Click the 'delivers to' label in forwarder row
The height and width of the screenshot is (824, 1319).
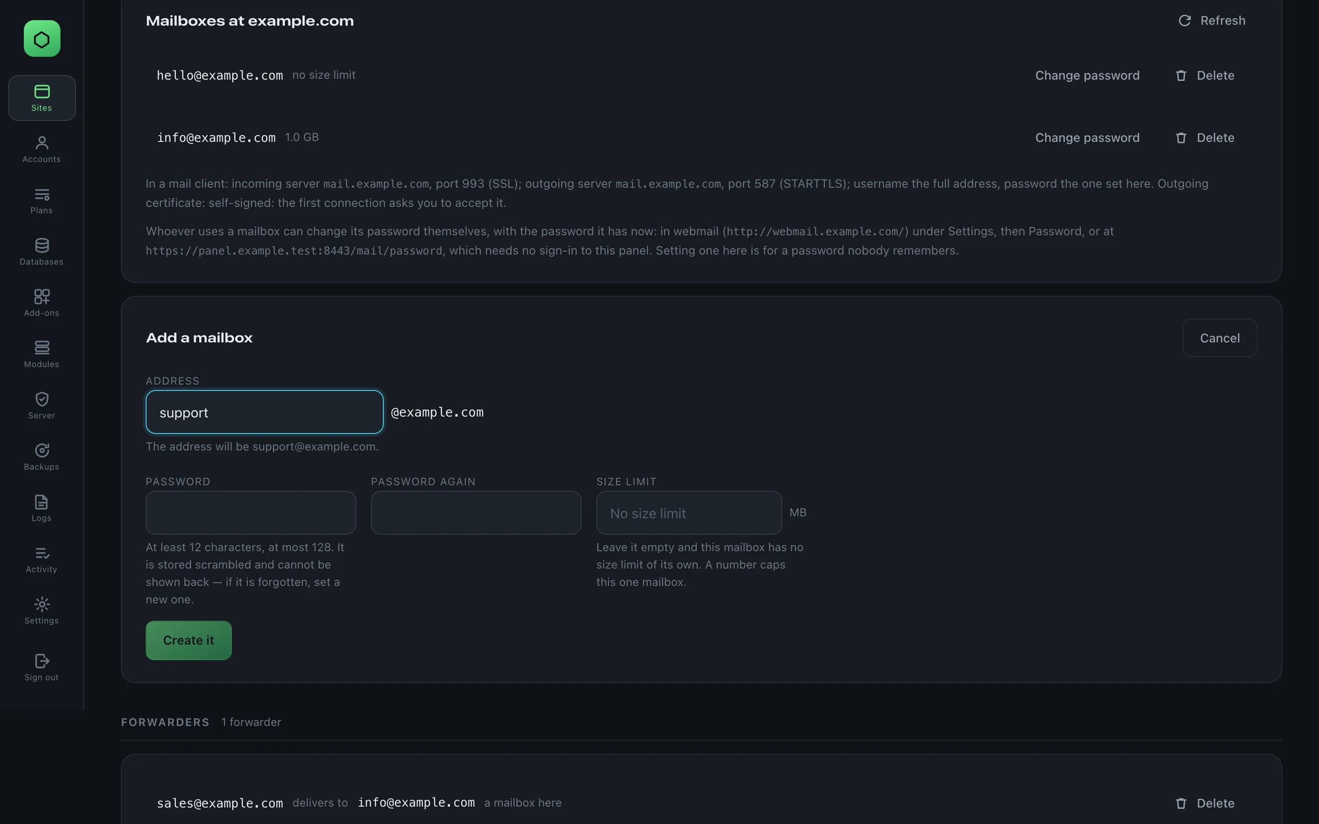[320, 803]
